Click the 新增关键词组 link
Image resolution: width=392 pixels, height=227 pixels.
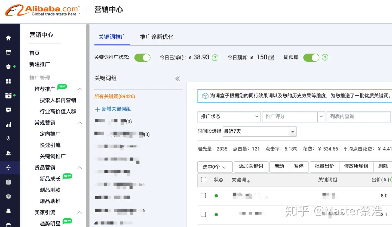point(116,109)
